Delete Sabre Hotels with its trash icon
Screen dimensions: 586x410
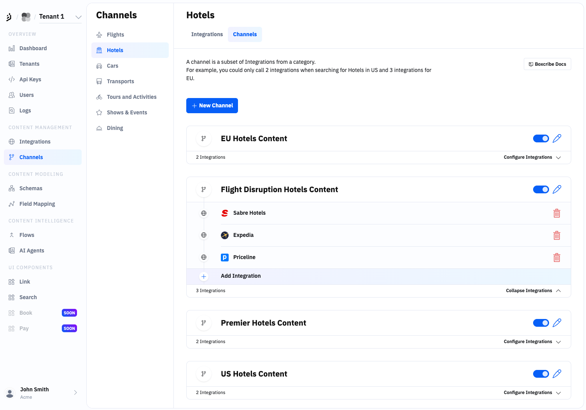[x=557, y=213]
